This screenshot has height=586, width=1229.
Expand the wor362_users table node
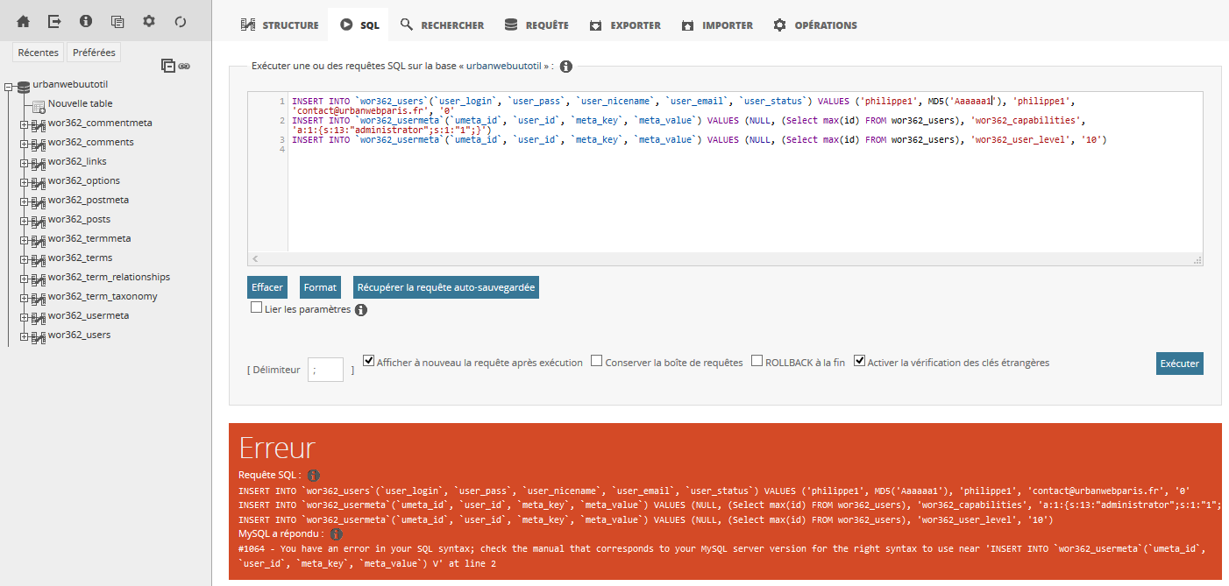[x=25, y=336]
